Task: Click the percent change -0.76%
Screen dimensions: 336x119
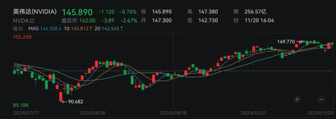Action: (x=128, y=12)
